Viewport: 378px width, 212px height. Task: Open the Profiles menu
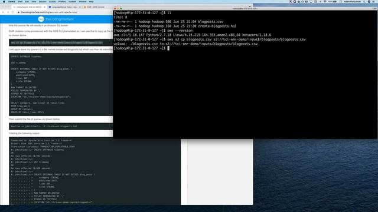tap(62, 1)
